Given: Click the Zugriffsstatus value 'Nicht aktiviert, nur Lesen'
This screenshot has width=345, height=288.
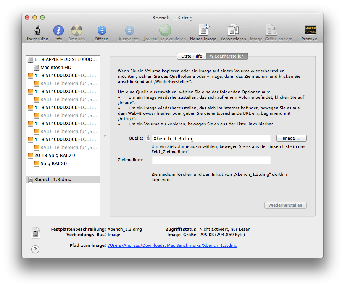Looking at the screenshot, I should 225,229.
